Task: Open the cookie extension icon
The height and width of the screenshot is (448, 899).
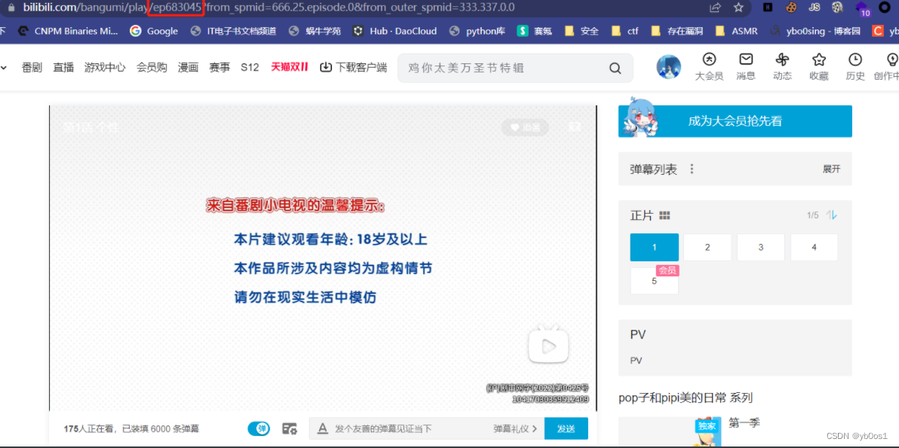Action: 791,8
